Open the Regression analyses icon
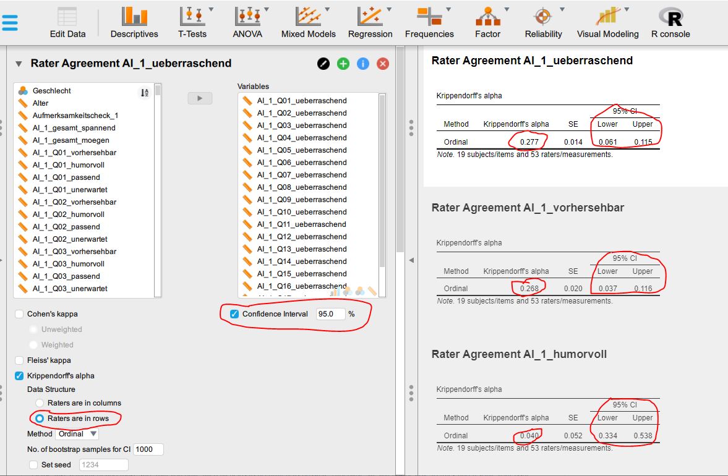 369,19
